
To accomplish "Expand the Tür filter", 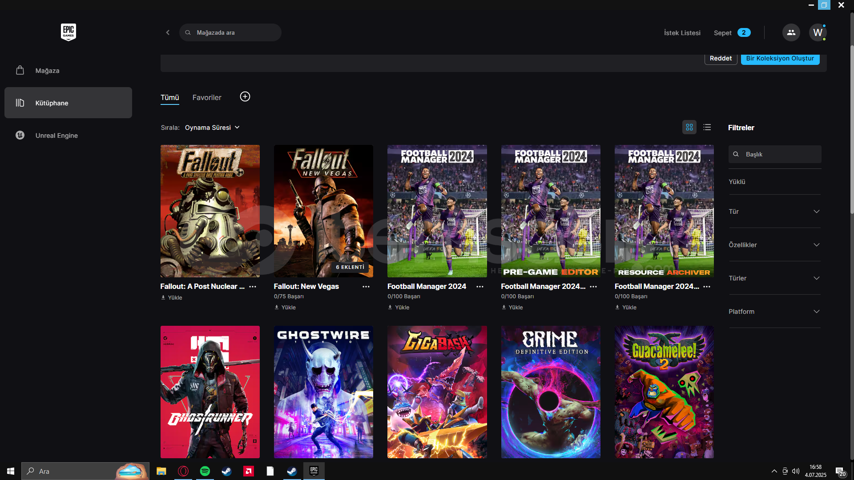I will 774,212.
